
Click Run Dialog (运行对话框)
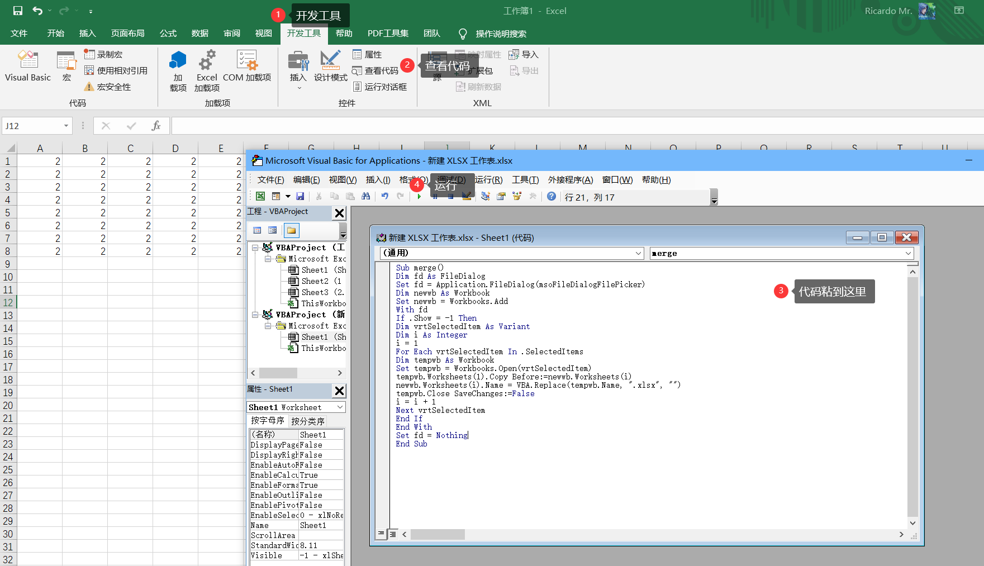pyautogui.click(x=380, y=87)
